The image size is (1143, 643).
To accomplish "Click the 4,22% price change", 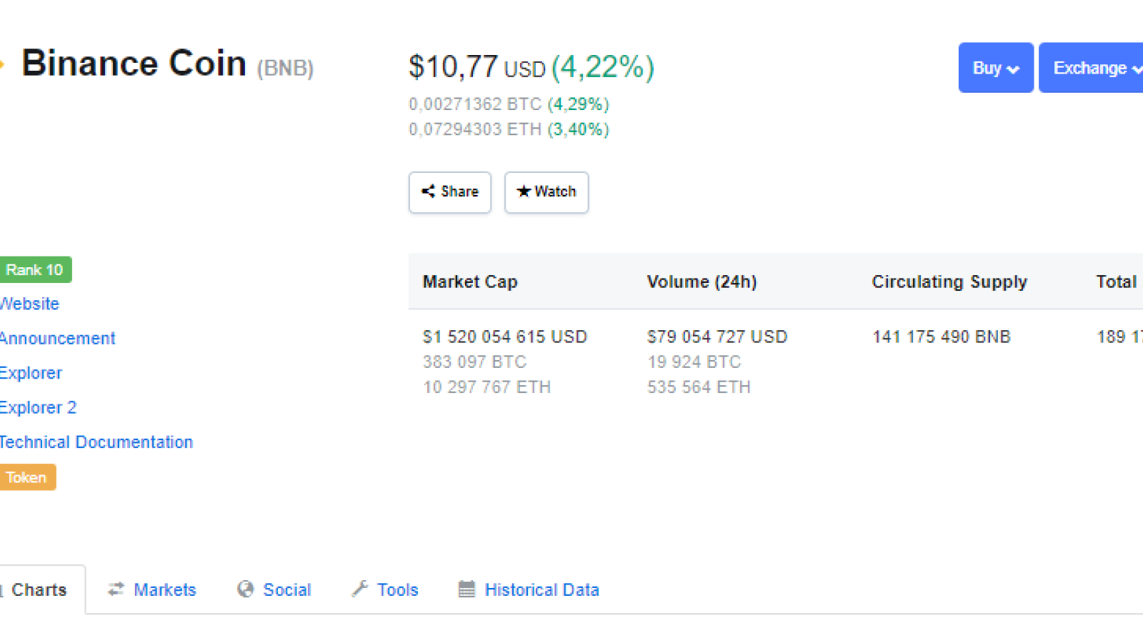I will [603, 67].
